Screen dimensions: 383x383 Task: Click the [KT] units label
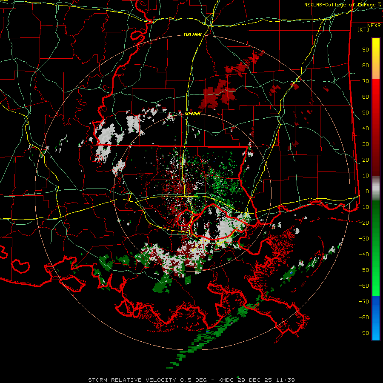(x=363, y=29)
